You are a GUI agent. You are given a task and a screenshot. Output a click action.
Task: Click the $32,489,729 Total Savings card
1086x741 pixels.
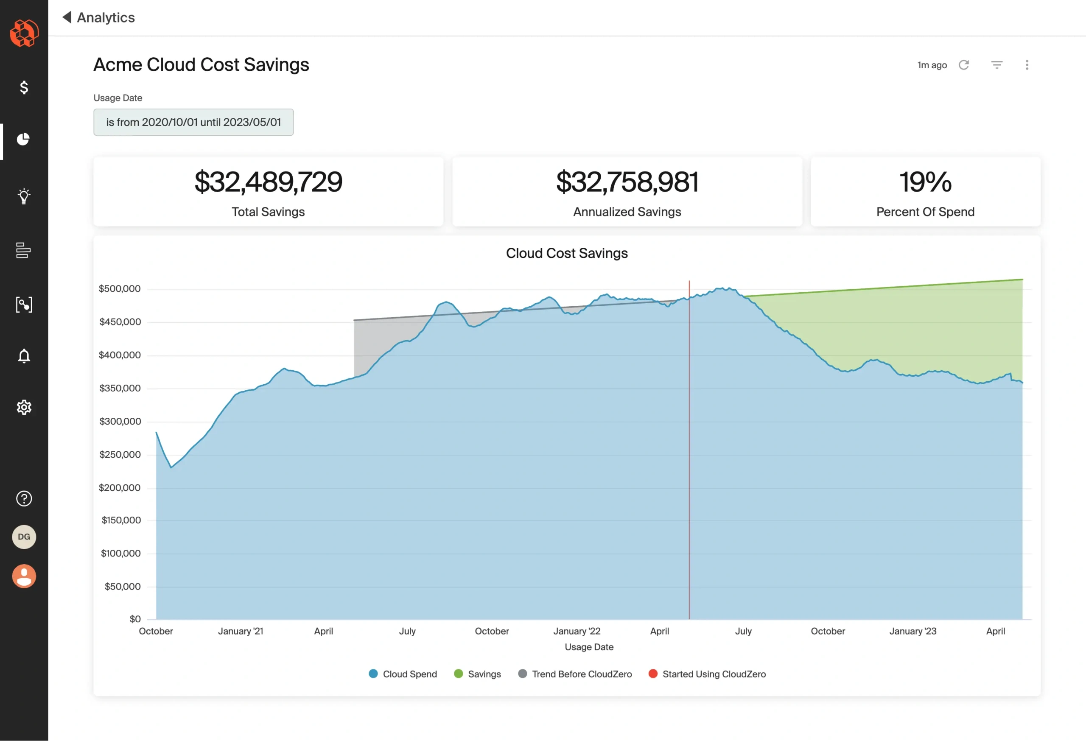click(268, 192)
